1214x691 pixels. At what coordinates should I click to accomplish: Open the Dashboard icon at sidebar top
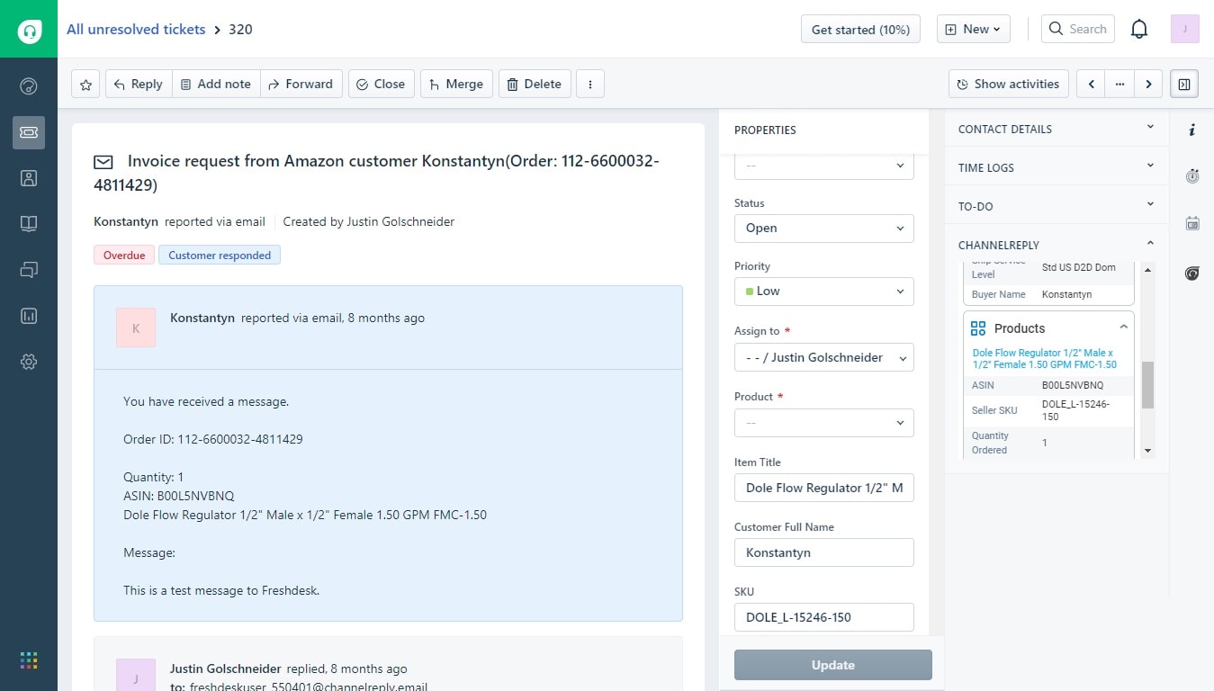(28, 85)
